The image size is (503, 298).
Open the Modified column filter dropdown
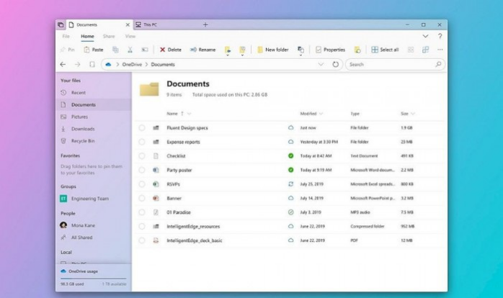(x=321, y=114)
